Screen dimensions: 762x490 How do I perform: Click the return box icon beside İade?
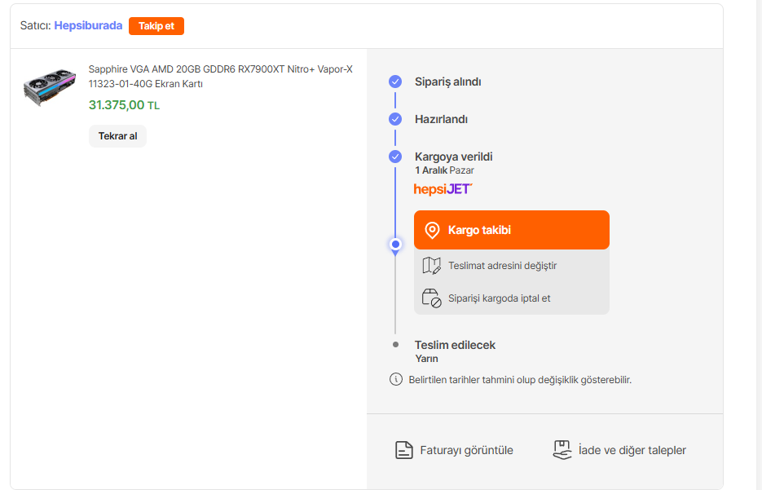coord(562,449)
